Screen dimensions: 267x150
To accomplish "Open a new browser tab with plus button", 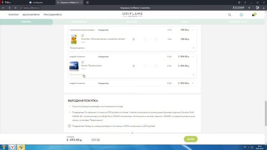I will [x=87, y=2].
